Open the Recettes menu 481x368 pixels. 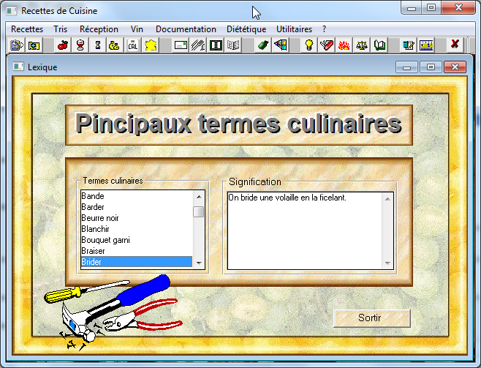(27, 29)
